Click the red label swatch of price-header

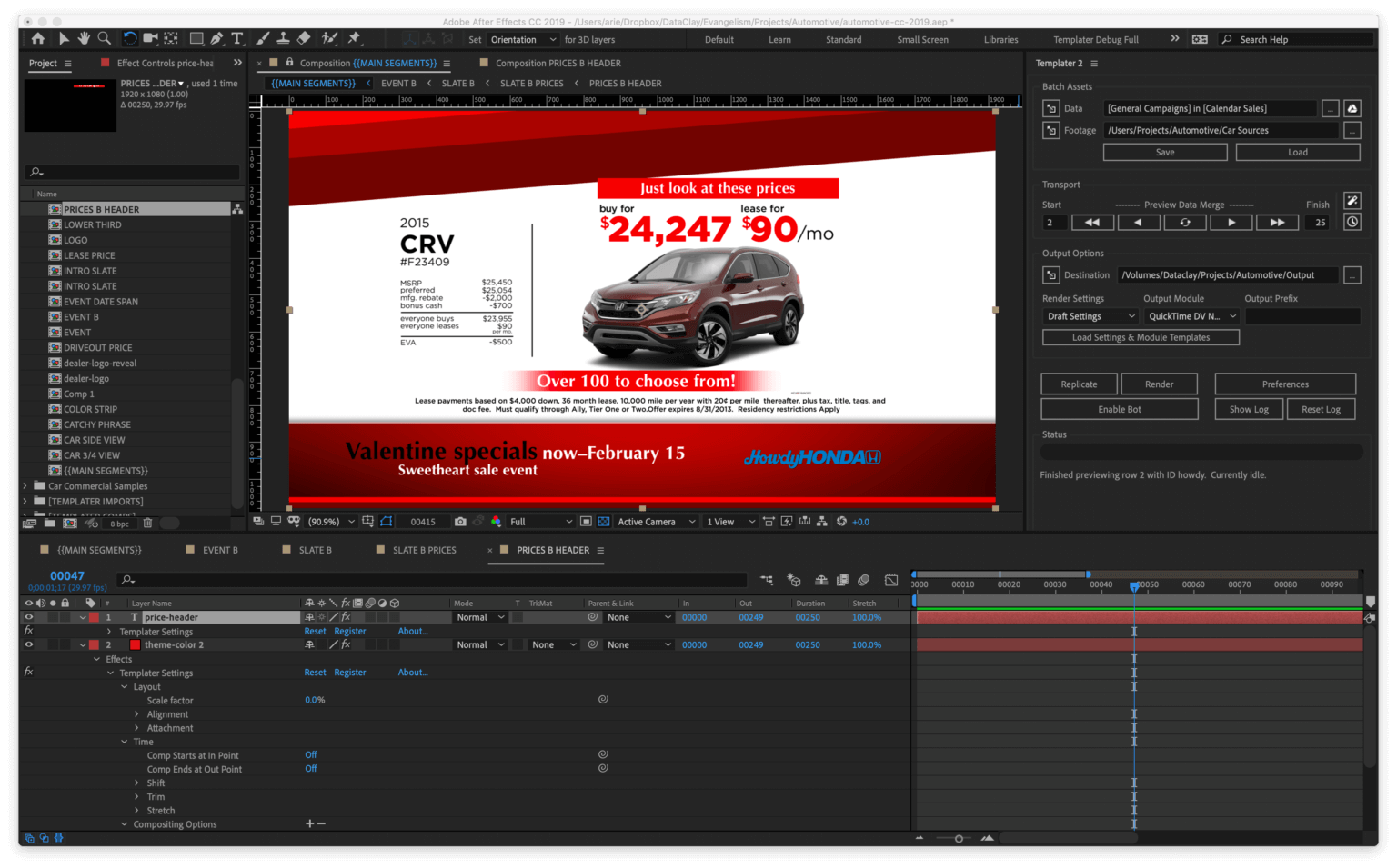pyautogui.click(x=94, y=617)
